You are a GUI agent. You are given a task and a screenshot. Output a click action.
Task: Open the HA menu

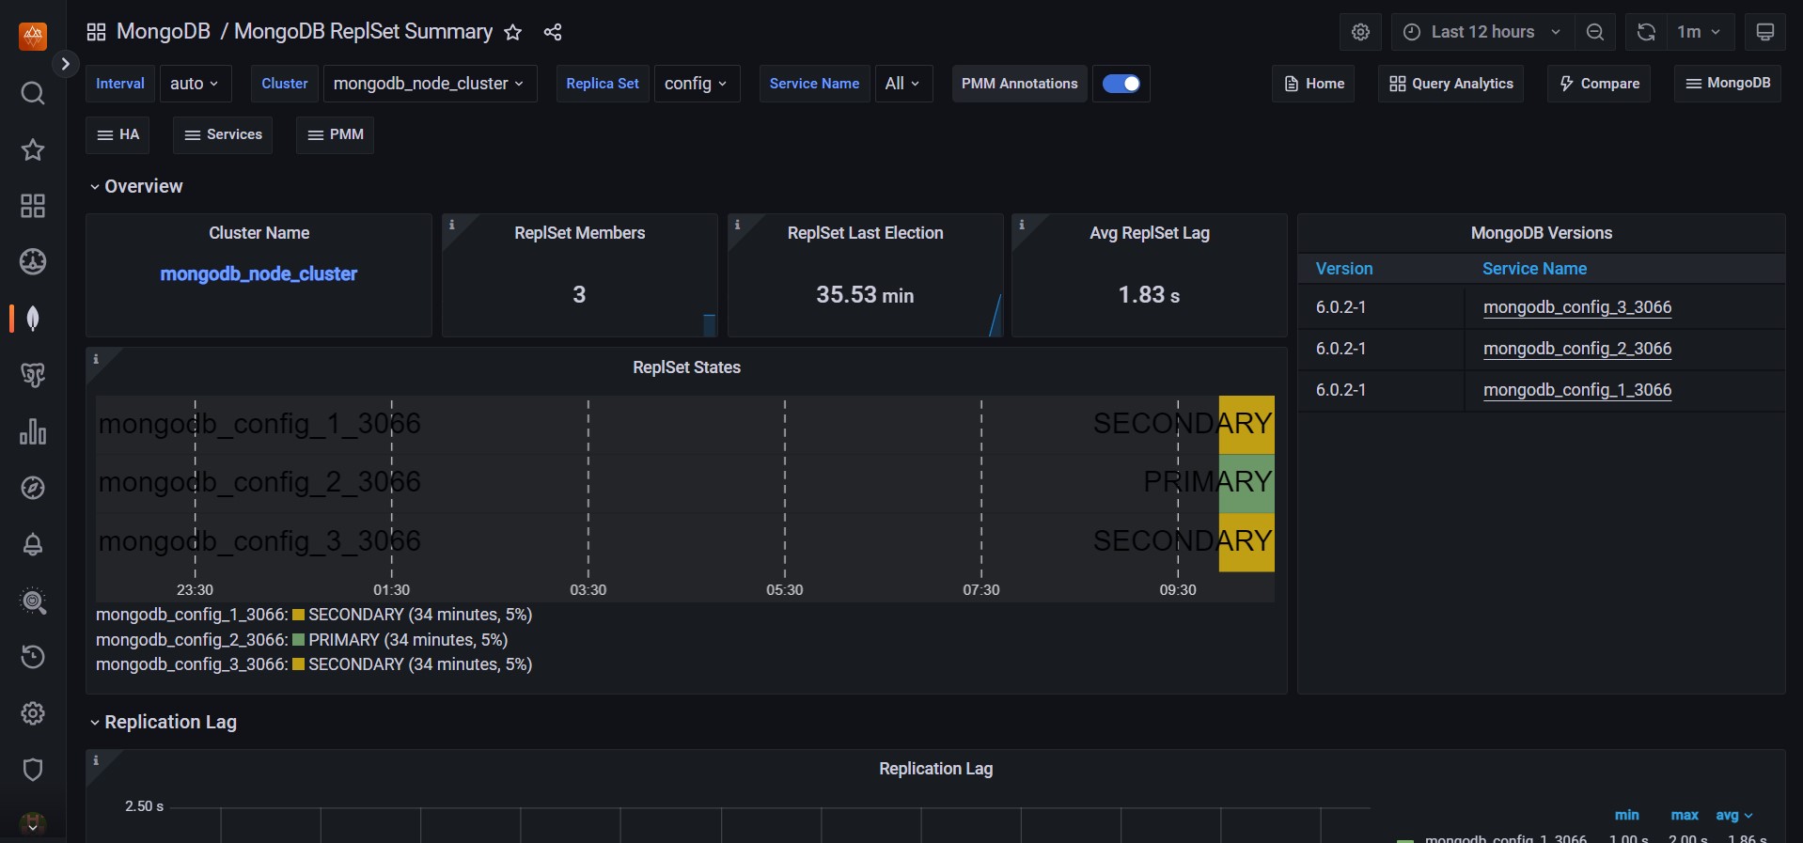tap(118, 134)
